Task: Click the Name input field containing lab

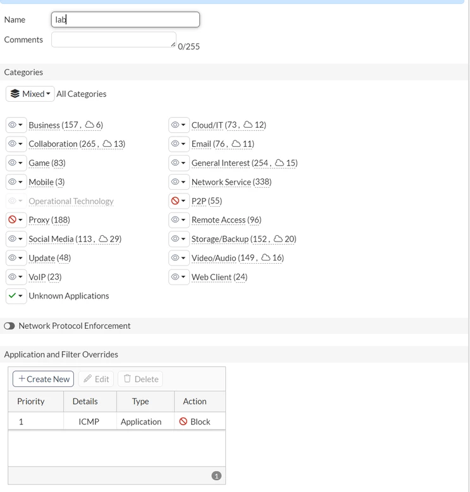Action: click(x=125, y=20)
